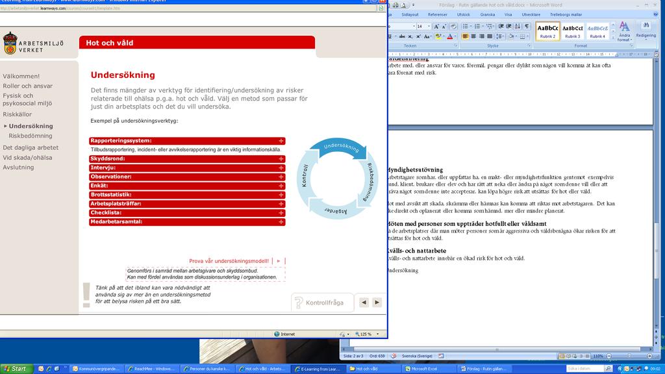Screen dimensions: 665x374
Task: Click the Prova vår undersökningsmodell link
Action: tap(229, 261)
